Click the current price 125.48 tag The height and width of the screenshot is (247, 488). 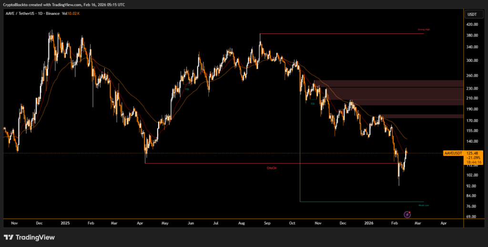[x=473, y=153]
